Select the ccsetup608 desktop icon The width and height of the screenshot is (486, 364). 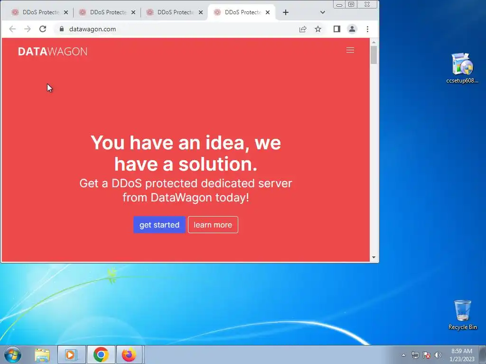[462, 68]
